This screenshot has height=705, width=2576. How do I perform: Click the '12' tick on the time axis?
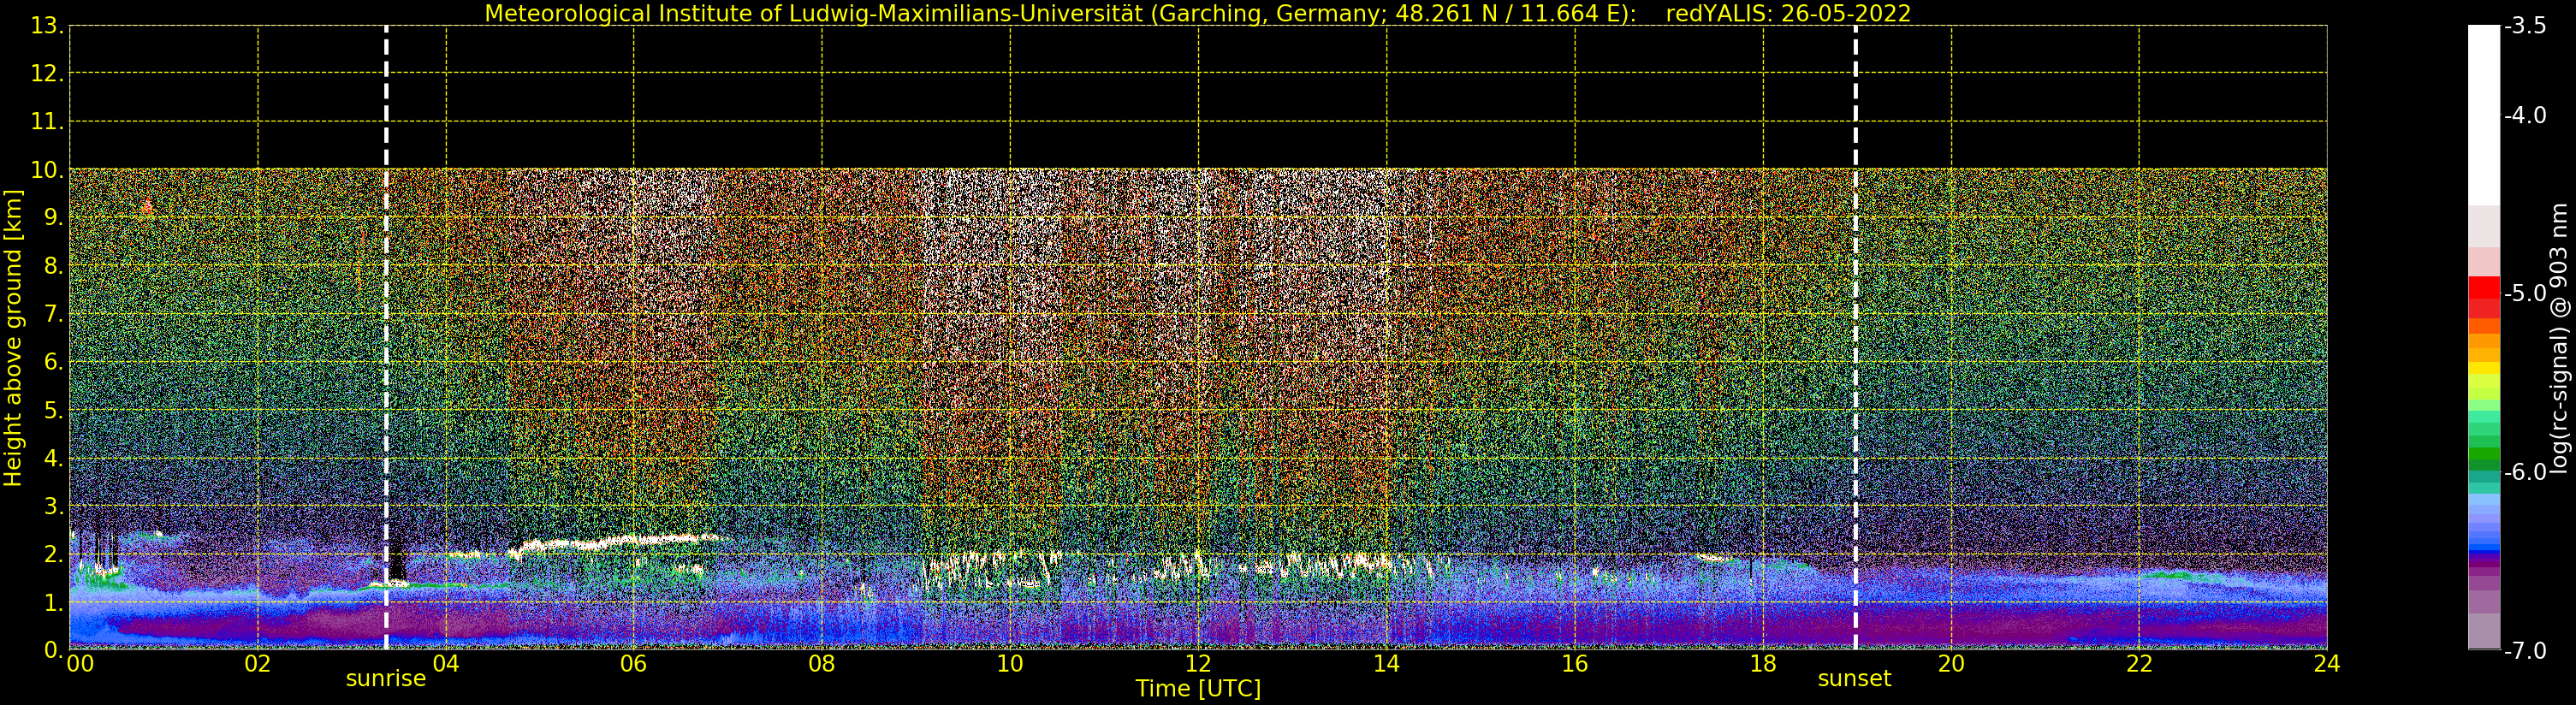pyautogui.click(x=1198, y=663)
